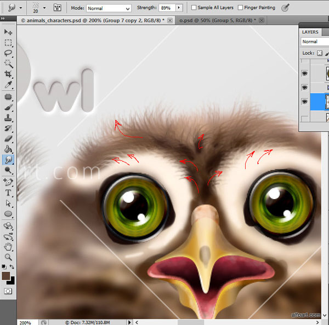Click the 200% zoom level field

(28, 323)
